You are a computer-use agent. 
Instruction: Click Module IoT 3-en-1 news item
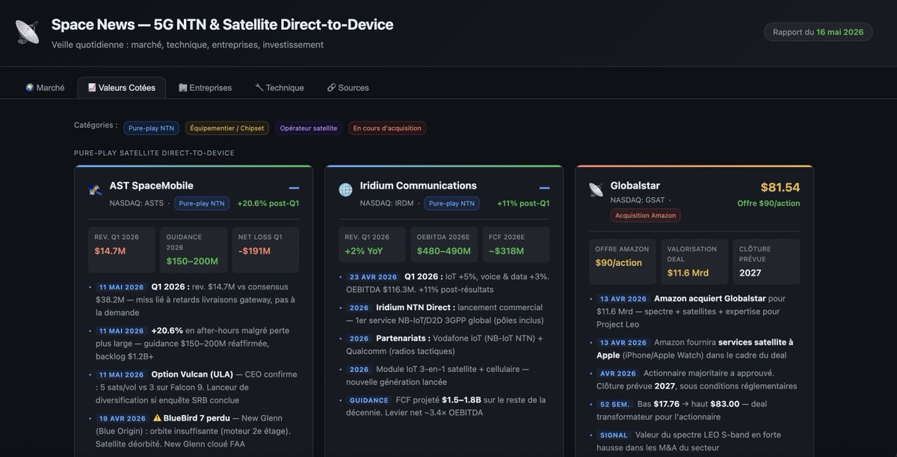tap(446, 376)
